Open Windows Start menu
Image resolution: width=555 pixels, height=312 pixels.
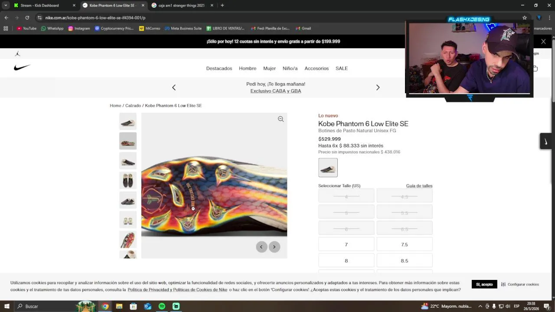7,306
